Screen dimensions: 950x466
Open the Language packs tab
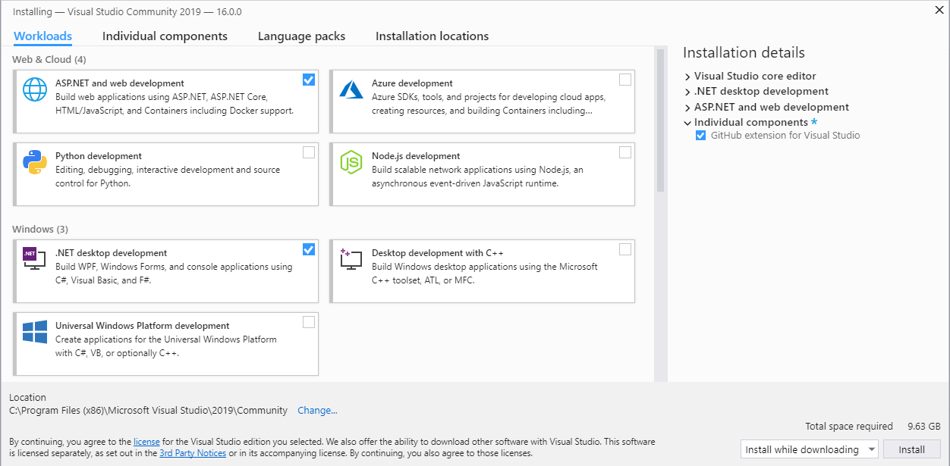tap(301, 36)
